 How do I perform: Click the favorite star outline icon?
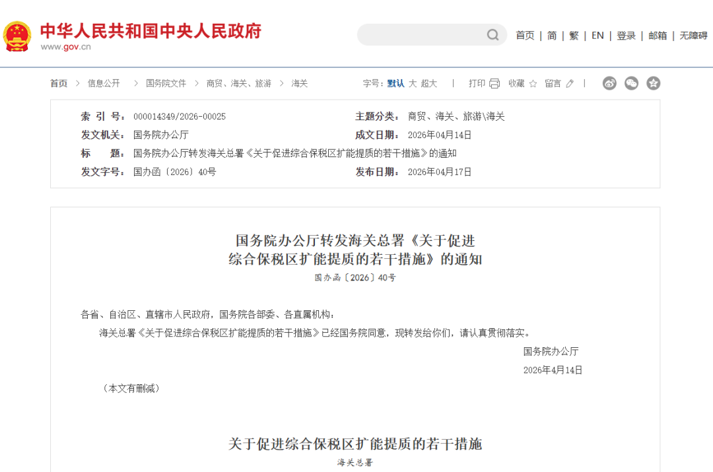click(x=533, y=83)
